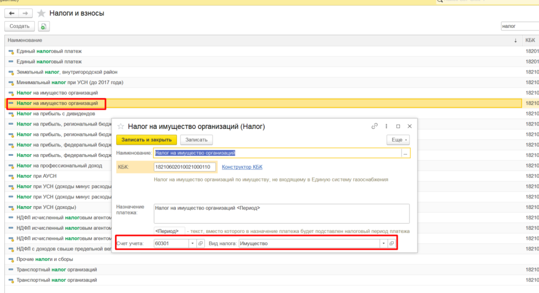The height and width of the screenshot is (293, 539).
Task: Click the Создать button
Action: [x=19, y=26]
